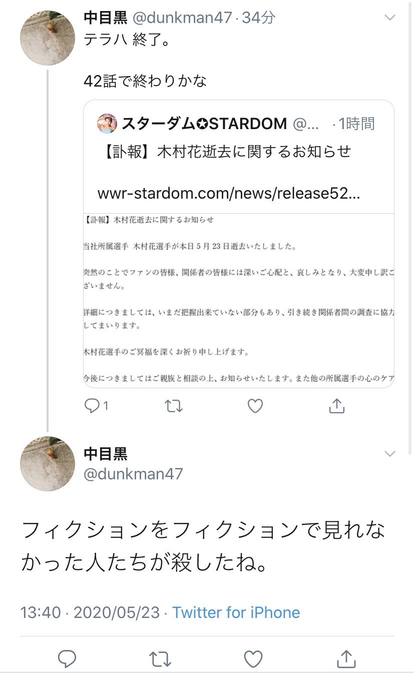Screen dimensions: 414x673
Task: Open the STARDOM account avatar in quoted tweet
Action: tap(107, 124)
